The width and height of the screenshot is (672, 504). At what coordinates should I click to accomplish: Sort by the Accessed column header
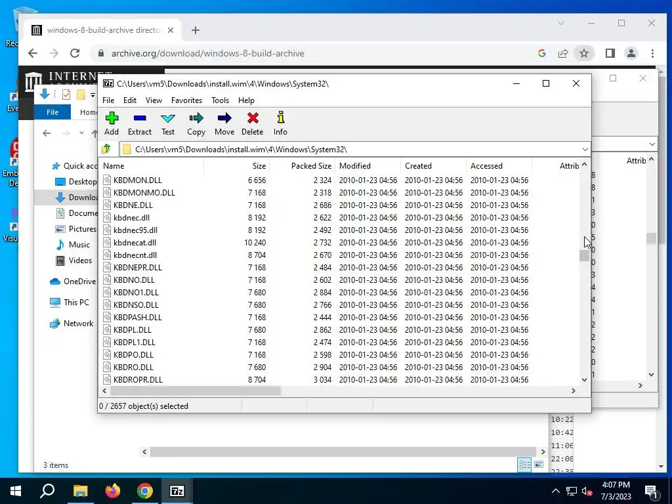[499, 166]
